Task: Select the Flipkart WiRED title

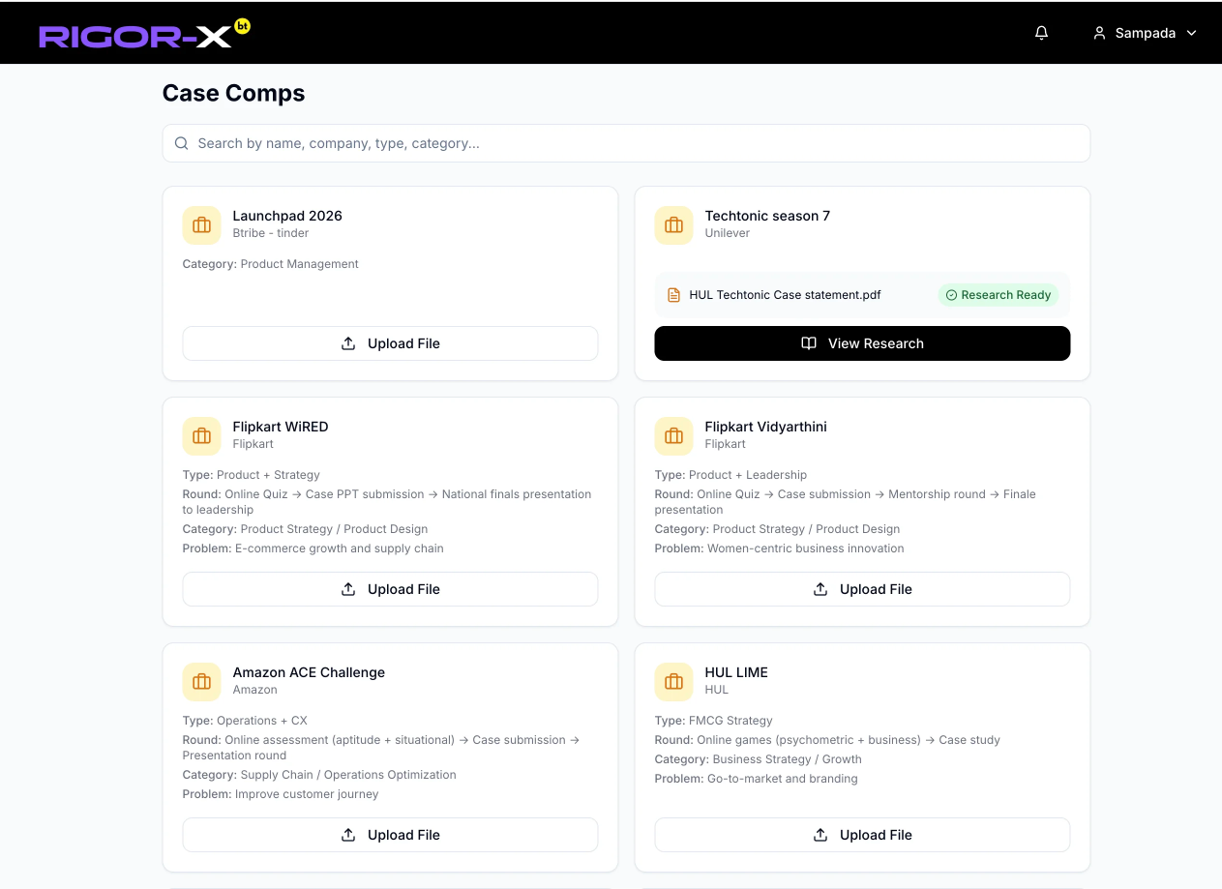Action: point(281,427)
